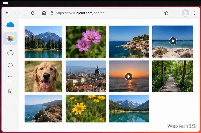
Task: Open the red-roof town with dome photo
Action: (86, 76)
